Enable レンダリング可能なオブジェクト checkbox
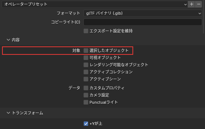This screenshot has height=129, width=205. pos(86,65)
